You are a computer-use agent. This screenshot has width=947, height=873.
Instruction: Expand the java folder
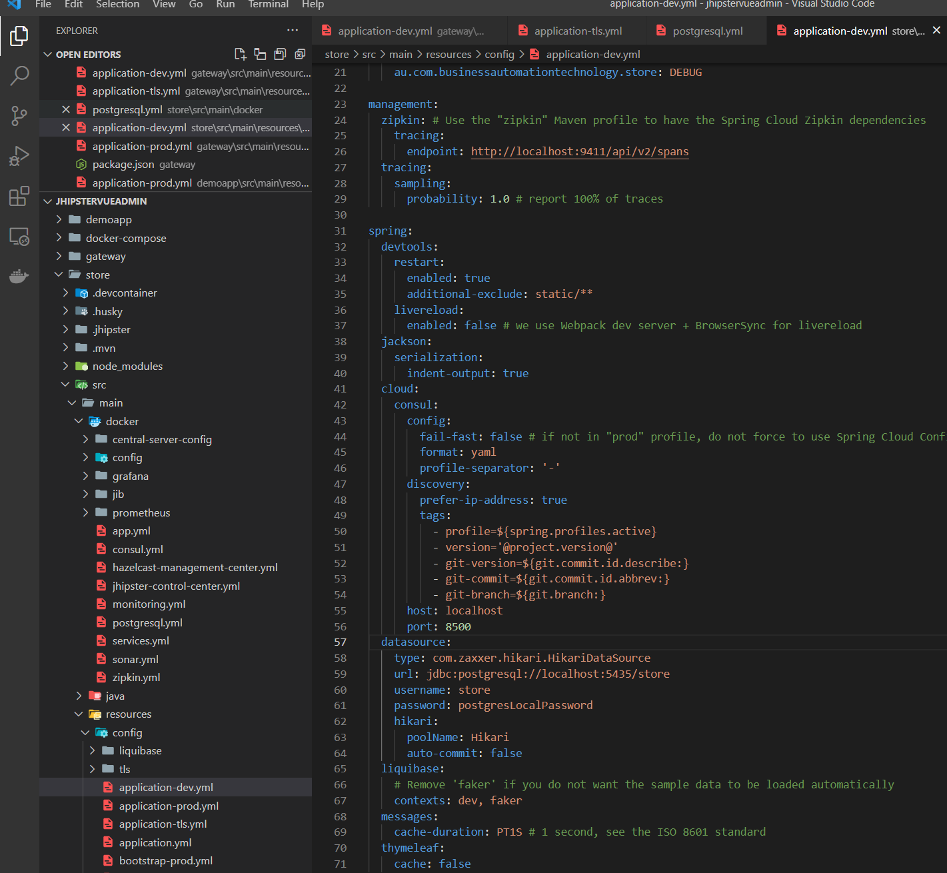[x=79, y=696]
